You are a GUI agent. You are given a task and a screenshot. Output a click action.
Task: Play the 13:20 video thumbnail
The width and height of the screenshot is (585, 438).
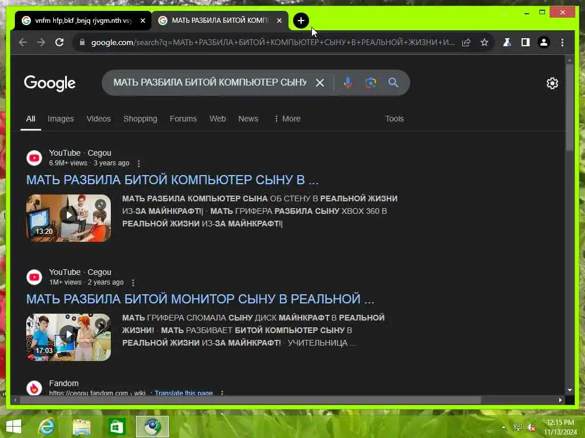(x=69, y=218)
